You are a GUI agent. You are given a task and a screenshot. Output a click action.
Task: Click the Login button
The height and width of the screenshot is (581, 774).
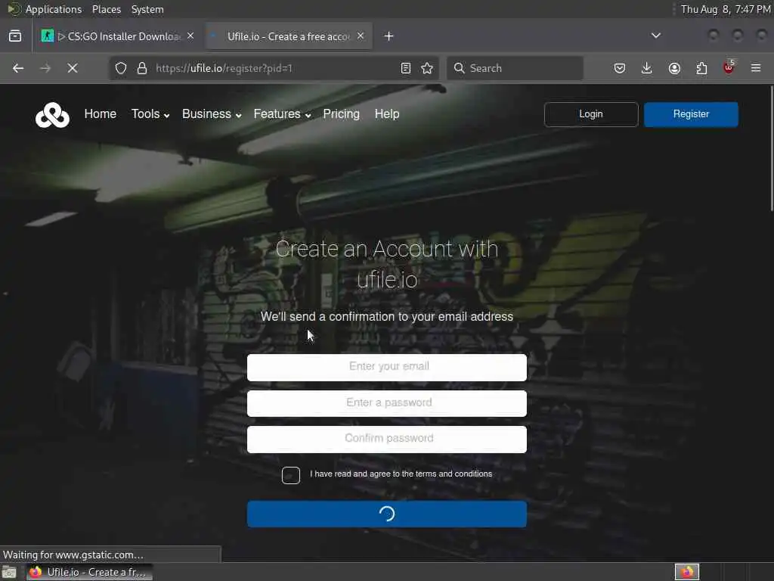[591, 114]
